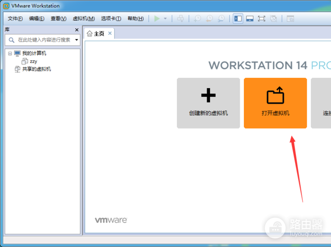This screenshot has height=247, width=331.
Task: Click the magnifier search icon in library
Action: (x=11, y=40)
